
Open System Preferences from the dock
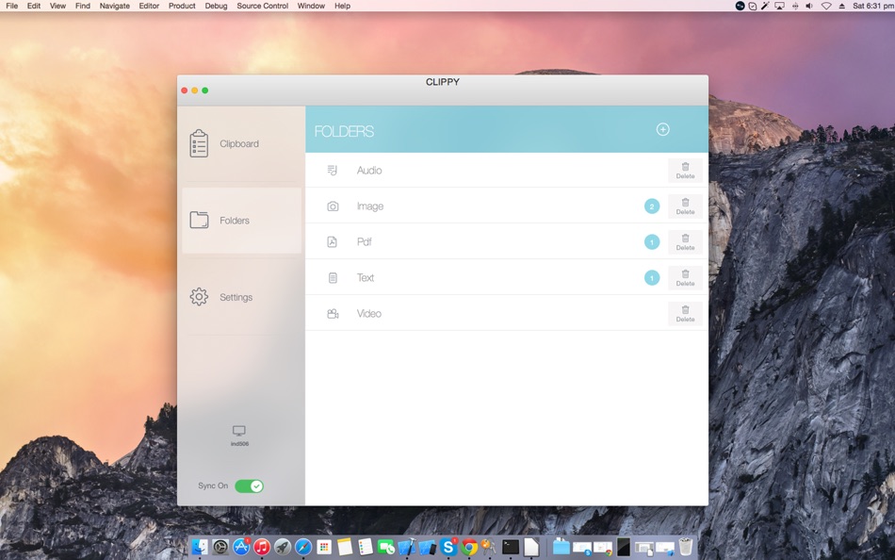[220, 547]
